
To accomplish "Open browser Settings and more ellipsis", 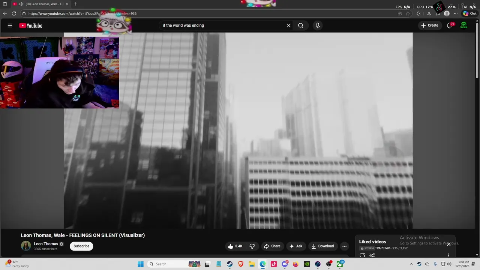I will pyautogui.click(x=456, y=13).
